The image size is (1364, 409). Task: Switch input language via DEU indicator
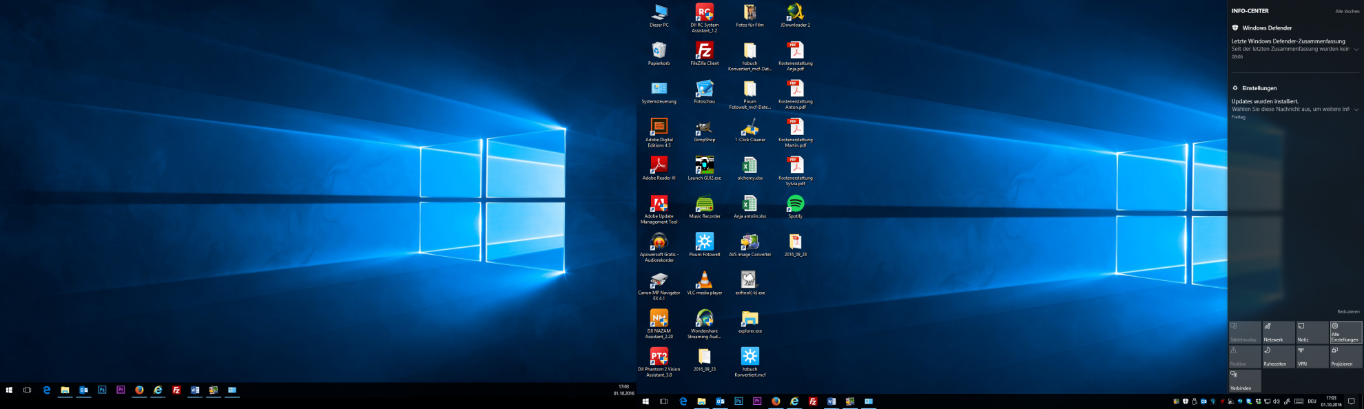coord(1312,401)
